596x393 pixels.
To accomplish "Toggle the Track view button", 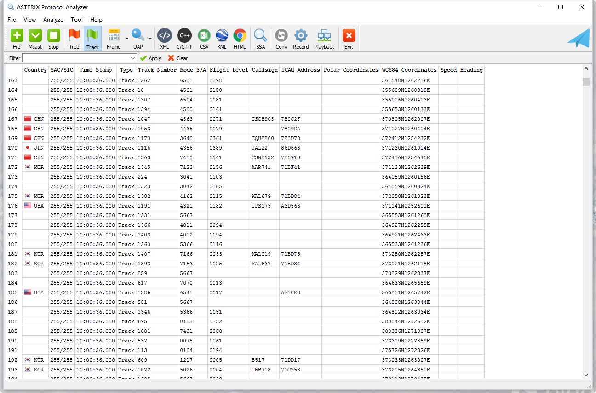I will coord(92,39).
